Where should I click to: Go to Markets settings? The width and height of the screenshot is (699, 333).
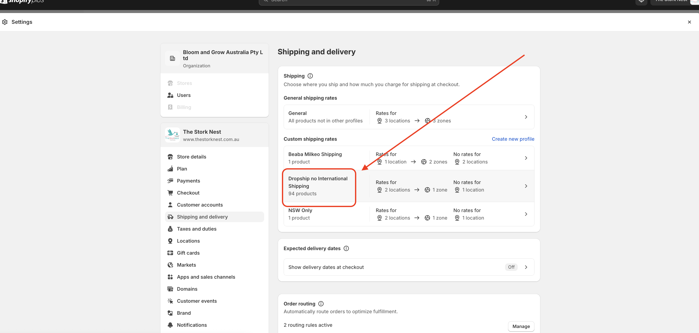click(x=214, y=265)
